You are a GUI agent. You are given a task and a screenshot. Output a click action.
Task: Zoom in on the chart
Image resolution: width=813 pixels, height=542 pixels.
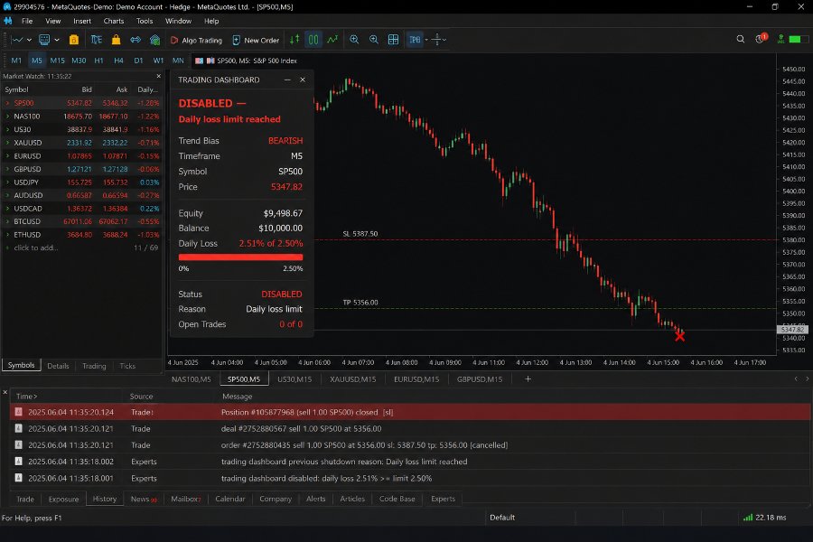coord(354,40)
